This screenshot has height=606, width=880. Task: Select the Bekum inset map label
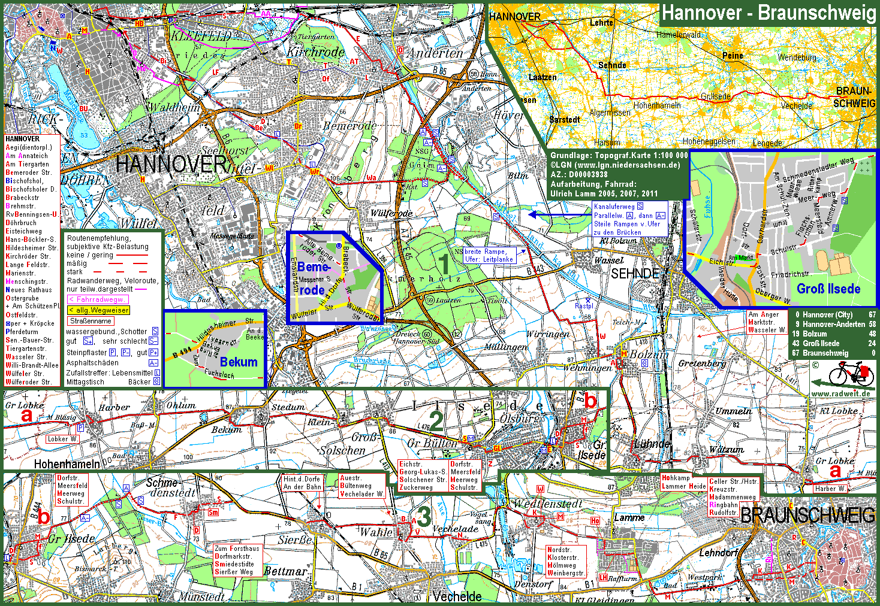point(239,362)
